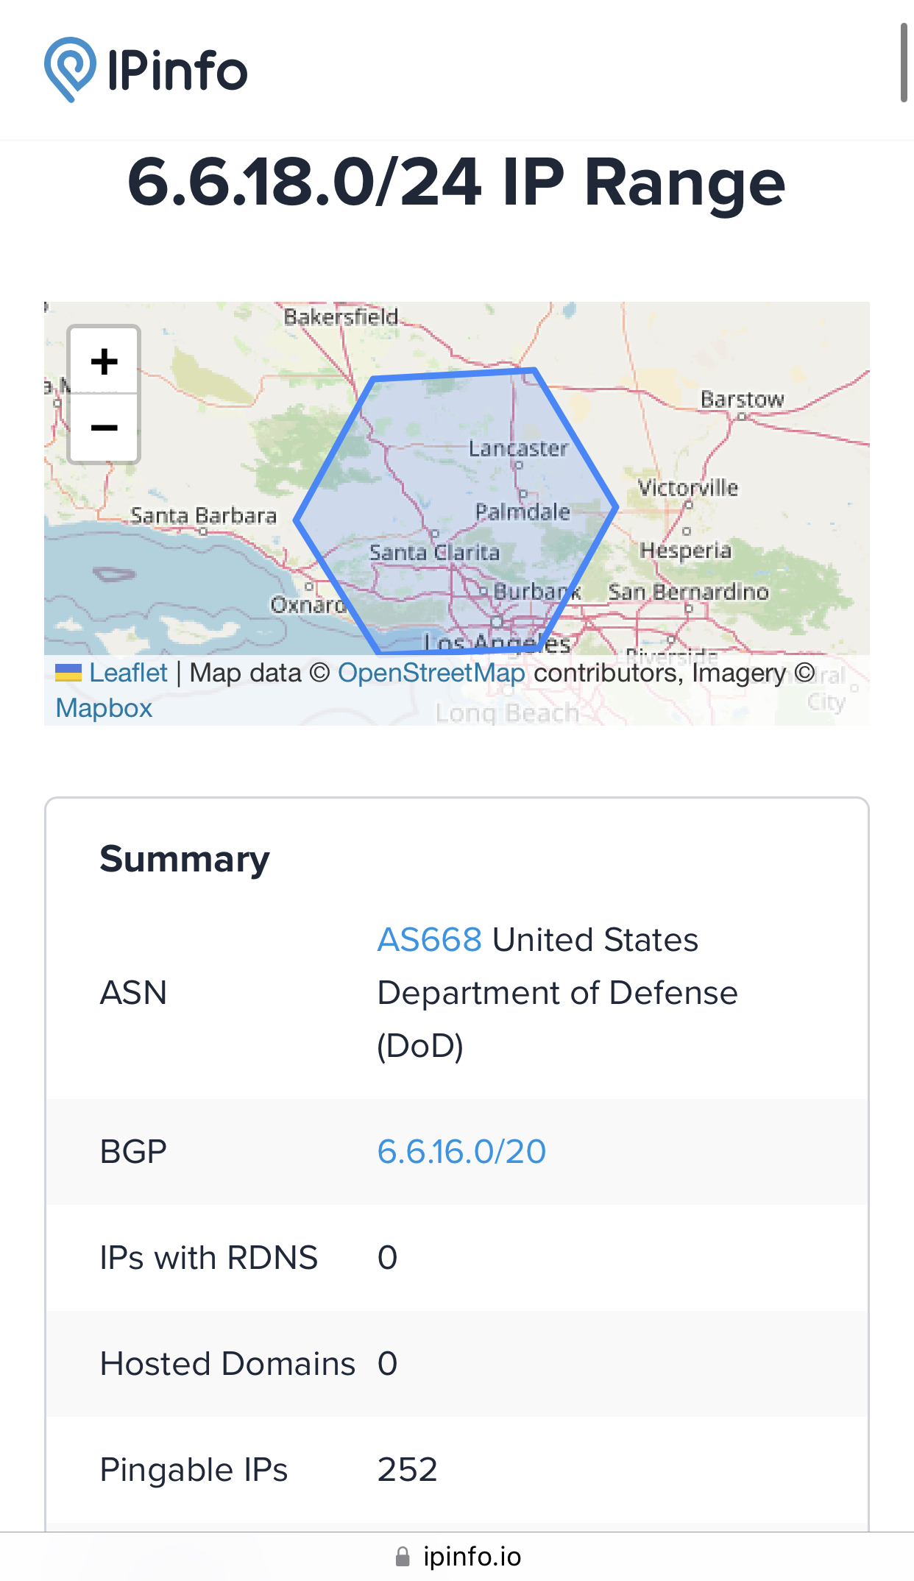The width and height of the screenshot is (914, 1581).
Task: Open the OpenStreetMap contributors link
Action: point(431,673)
